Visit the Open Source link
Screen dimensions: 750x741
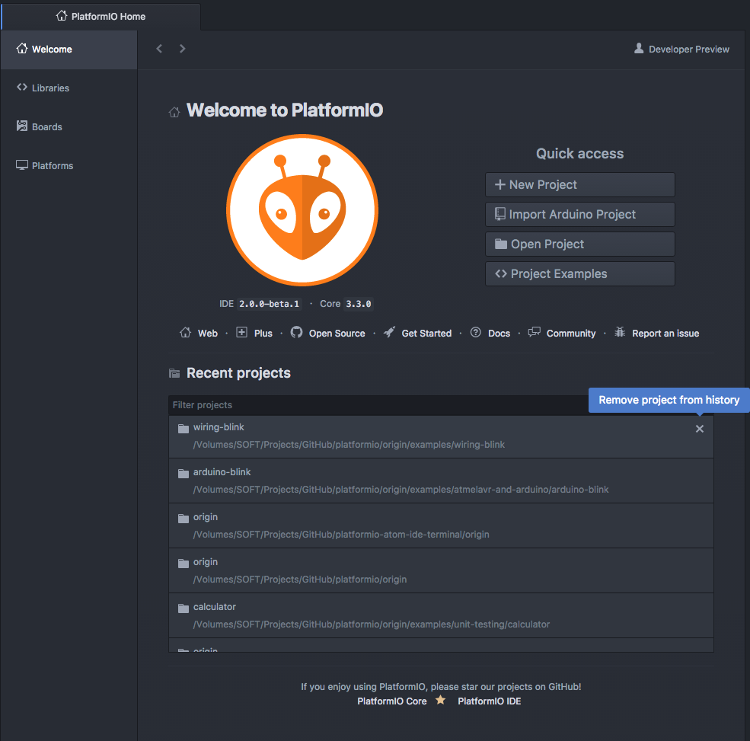pos(337,334)
